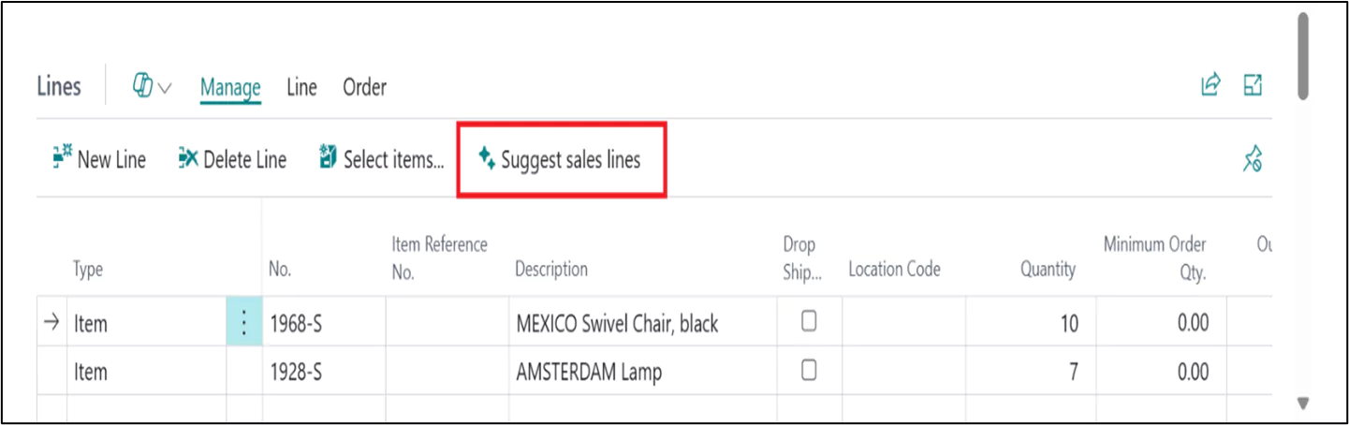
Task: Toggle Drop Shipment for MEXICO Swivel Chair
Action: pos(809,321)
